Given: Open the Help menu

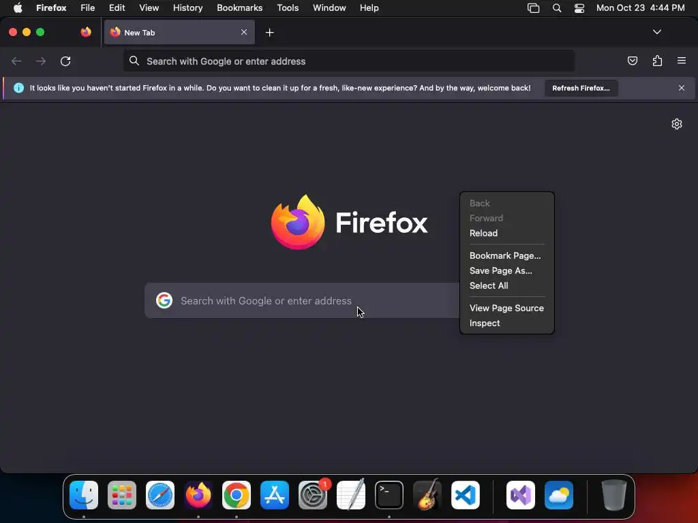Looking at the screenshot, I should click(x=369, y=8).
